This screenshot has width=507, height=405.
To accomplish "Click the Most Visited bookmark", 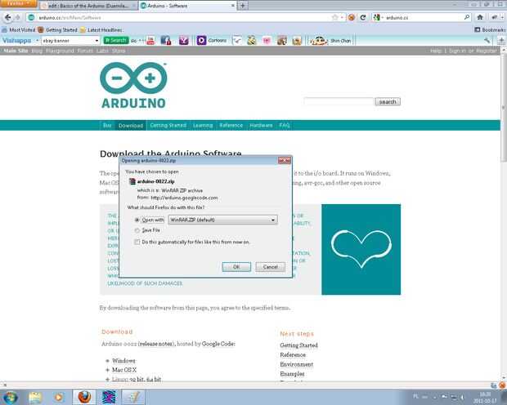I will click(x=19, y=30).
